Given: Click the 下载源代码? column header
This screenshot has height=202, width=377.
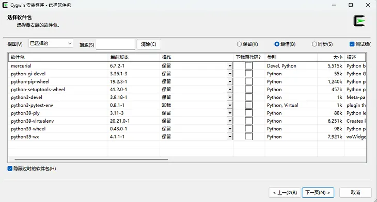Looking at the screenshot, I should click(249, 57).
